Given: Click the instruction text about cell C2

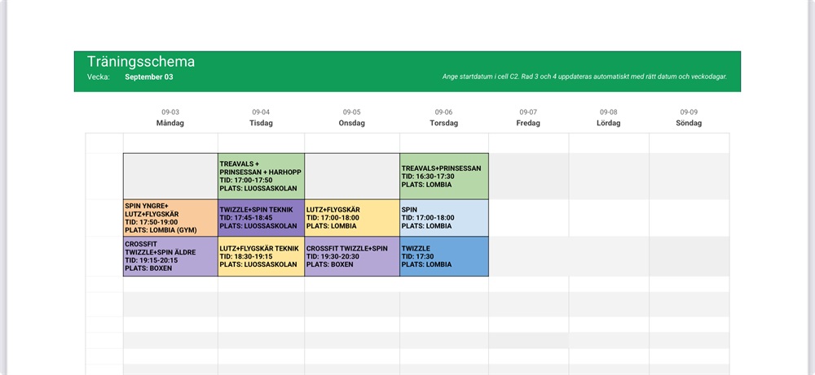Looking at the screenshot, I should pyautogui.click(x=584, y=76).
